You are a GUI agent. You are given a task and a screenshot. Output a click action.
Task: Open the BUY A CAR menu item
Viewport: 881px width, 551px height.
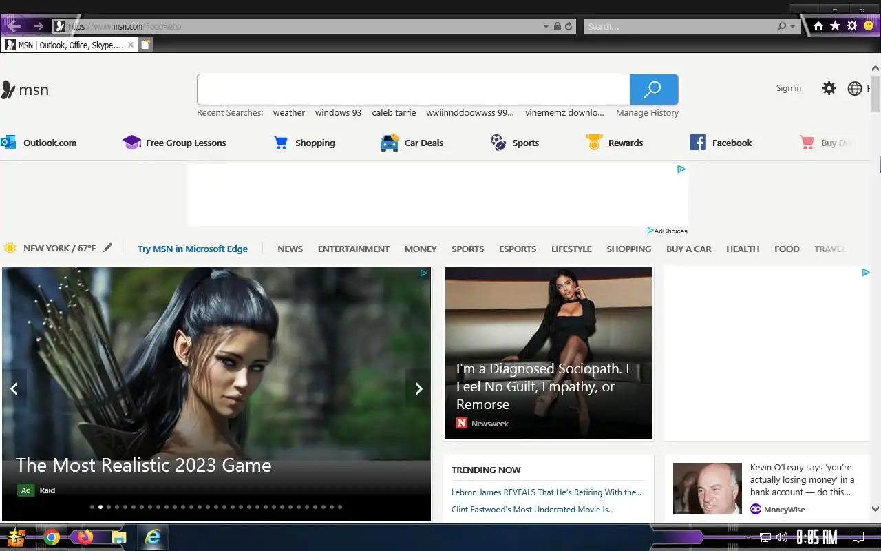(x=688, y=249)
